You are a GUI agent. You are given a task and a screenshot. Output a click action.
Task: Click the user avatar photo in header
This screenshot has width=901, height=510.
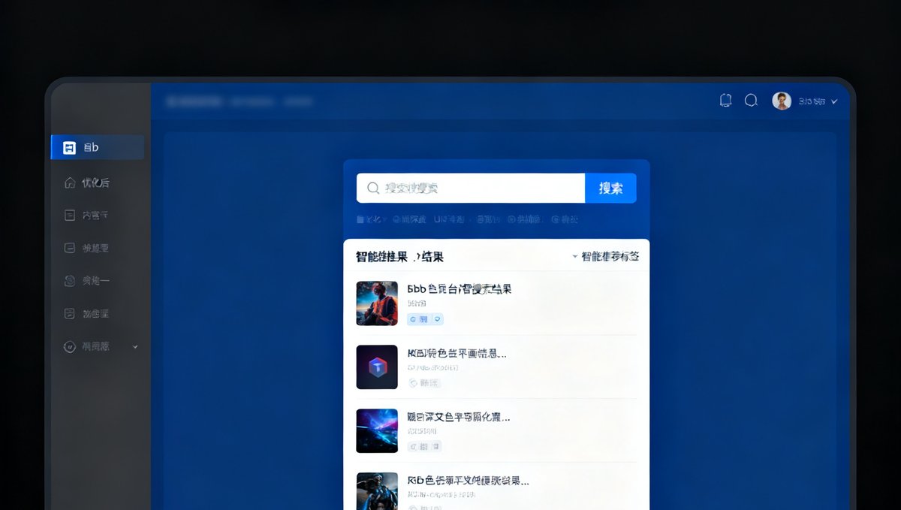point(782,101)
